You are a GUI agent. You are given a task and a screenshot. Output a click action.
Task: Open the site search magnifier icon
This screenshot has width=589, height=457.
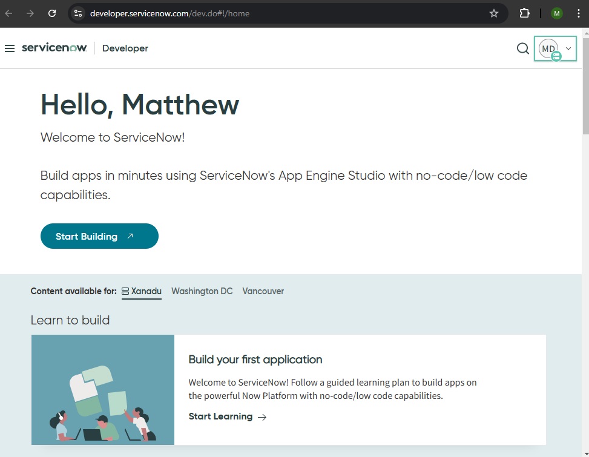(x=522, y=48)
